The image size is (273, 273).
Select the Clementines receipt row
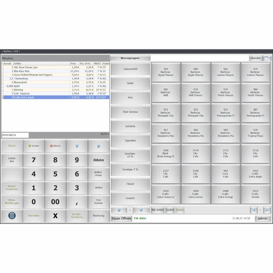click(56, 78)
